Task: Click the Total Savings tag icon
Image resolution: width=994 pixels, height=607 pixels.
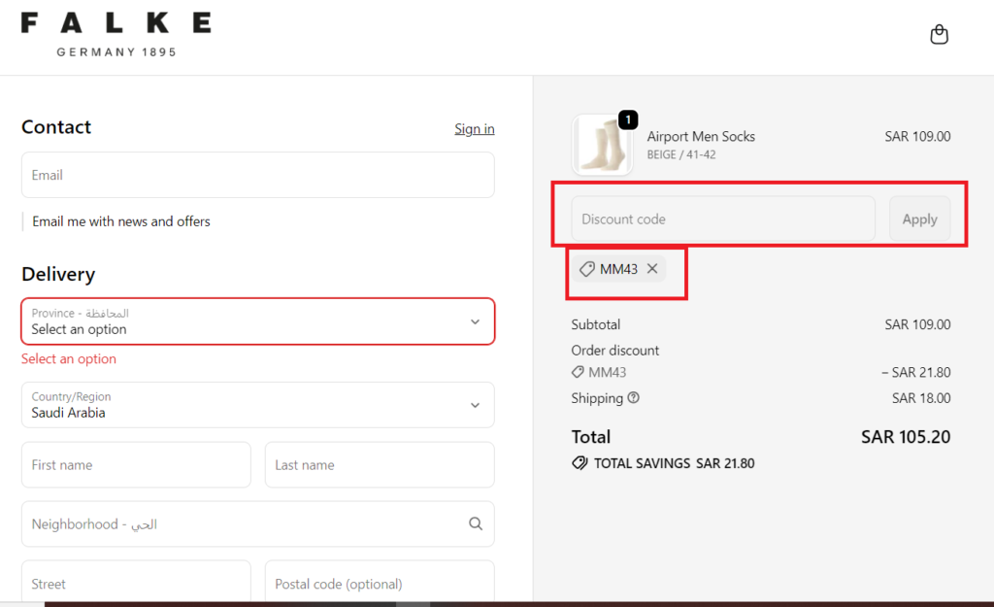Action: pyautogui.click(x=580, y=463)
